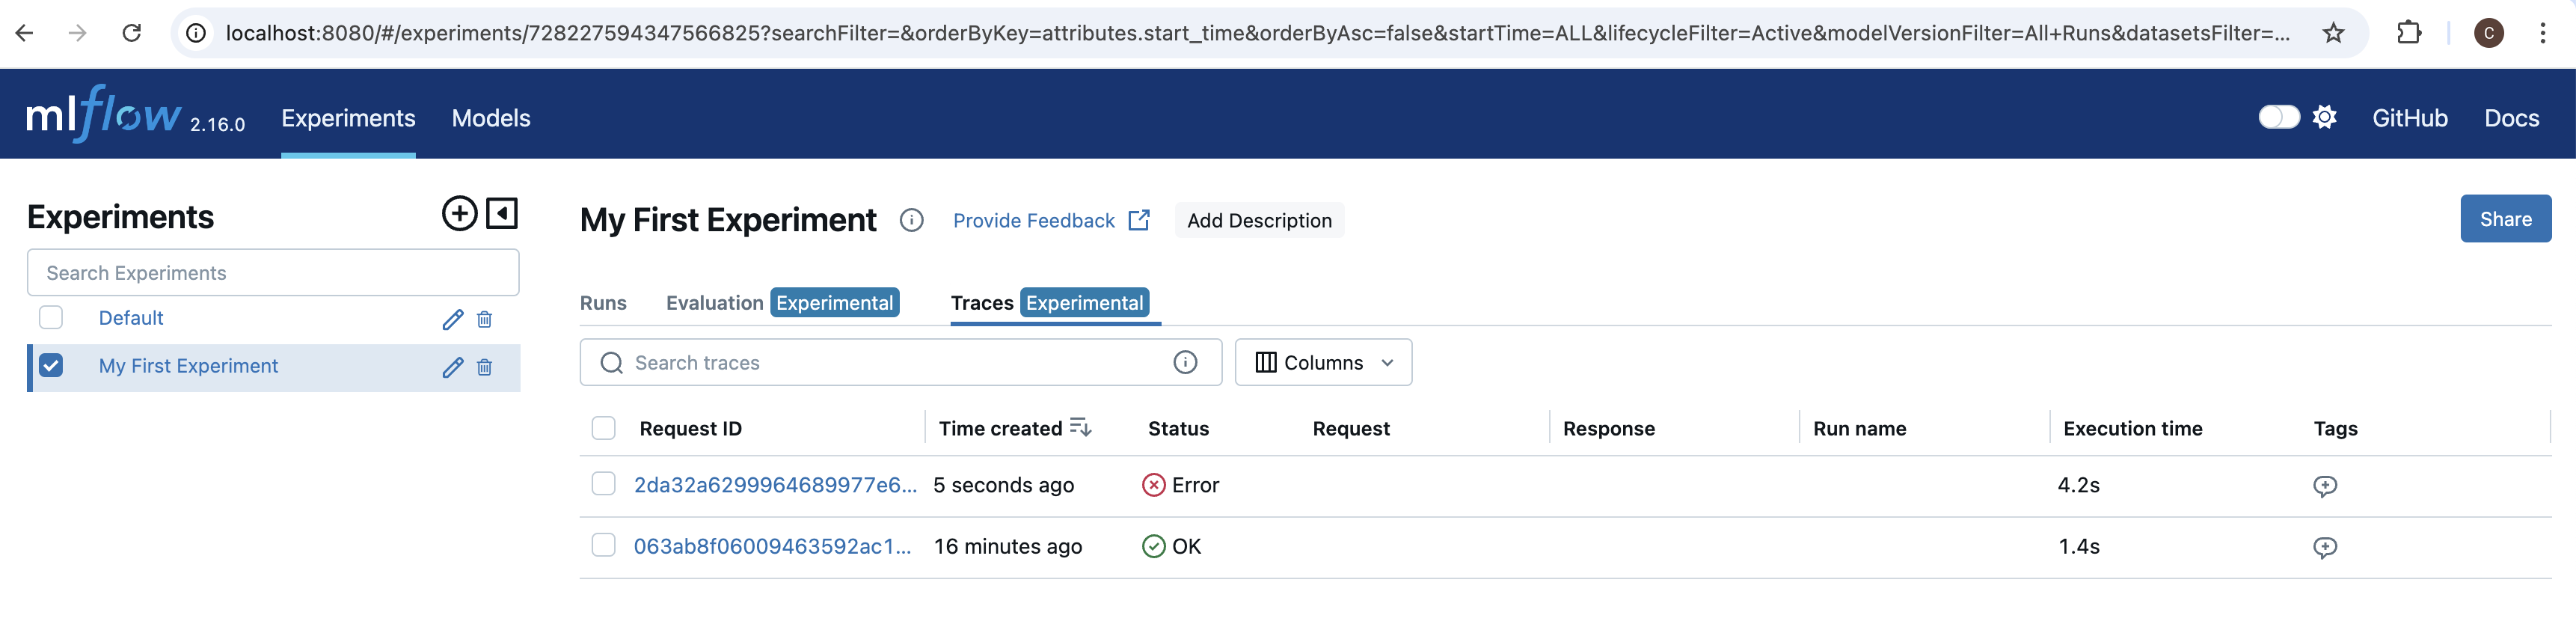This screenshot has width=2576, height=639.
Task: Open the Experiments nav tab
Action: point(348,118)
